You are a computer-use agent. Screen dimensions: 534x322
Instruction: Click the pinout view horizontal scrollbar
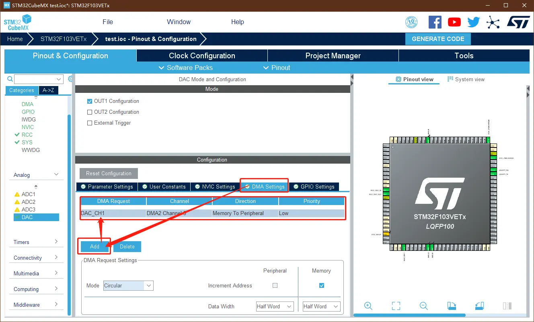click(x=409, y=315)
